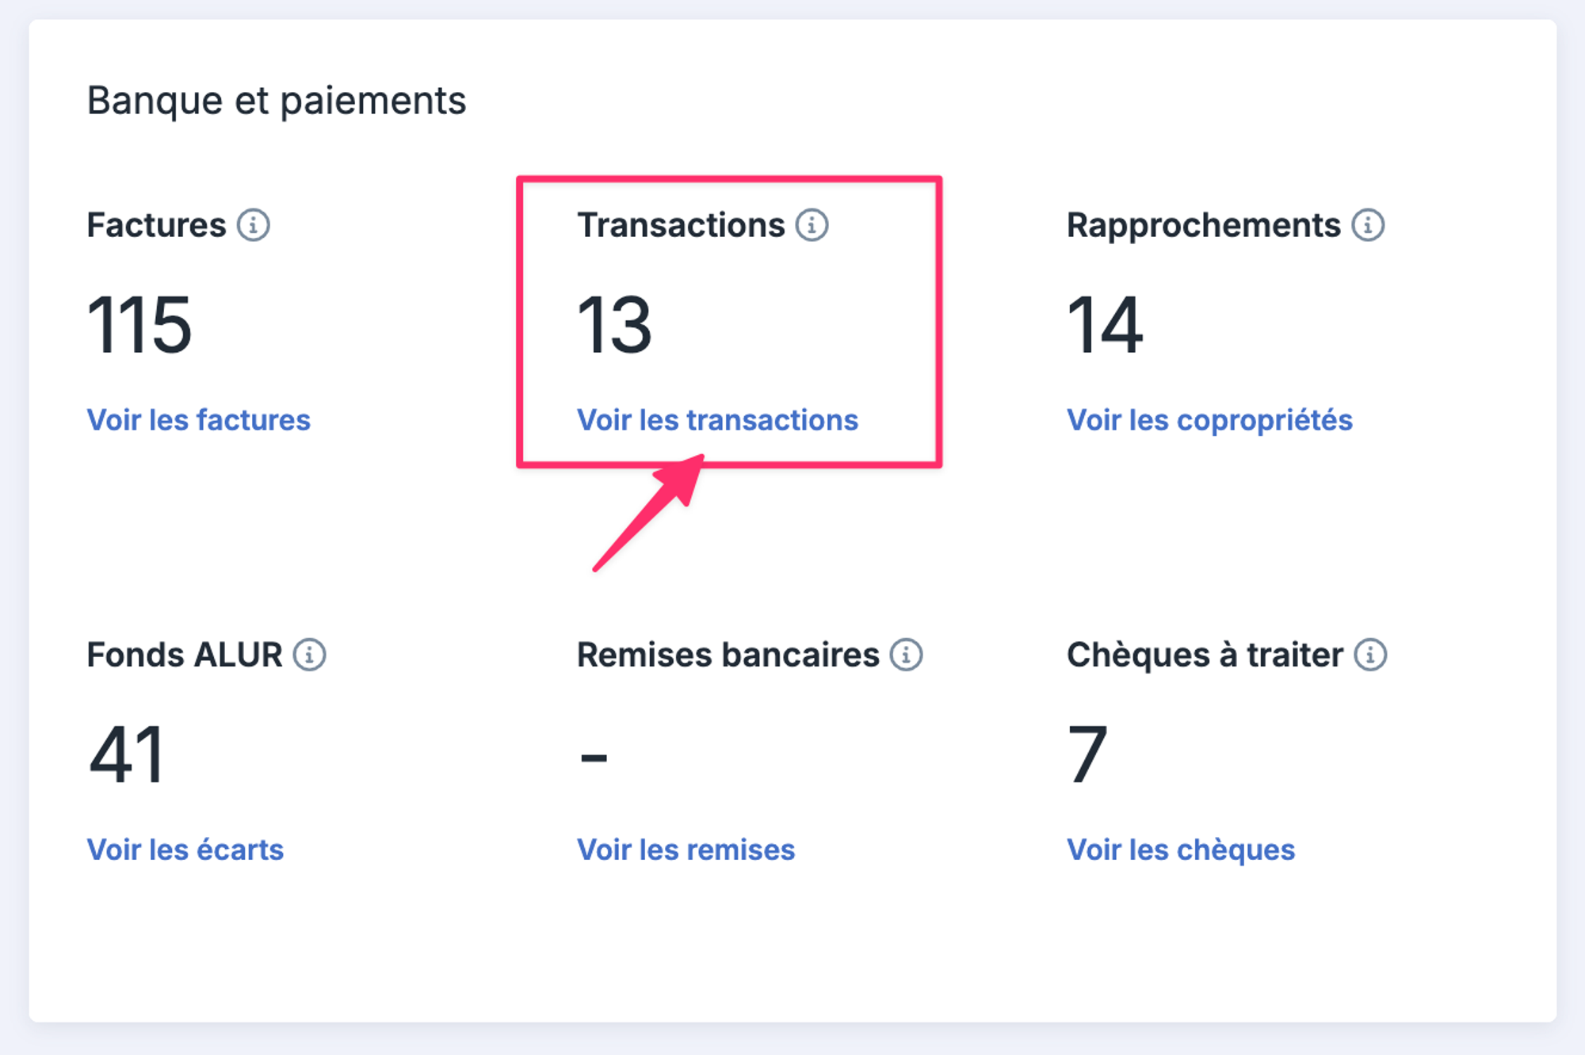Click the number 13 under Transactions
The height and width of the screenshot is (1055, 1585).
pos(614,325)
